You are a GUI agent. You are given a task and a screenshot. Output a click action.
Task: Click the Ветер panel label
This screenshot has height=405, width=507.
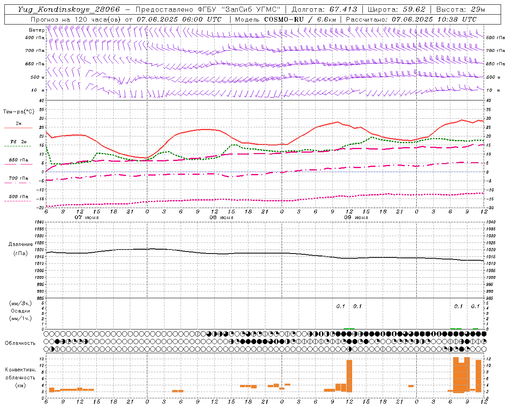pos(36,30)
